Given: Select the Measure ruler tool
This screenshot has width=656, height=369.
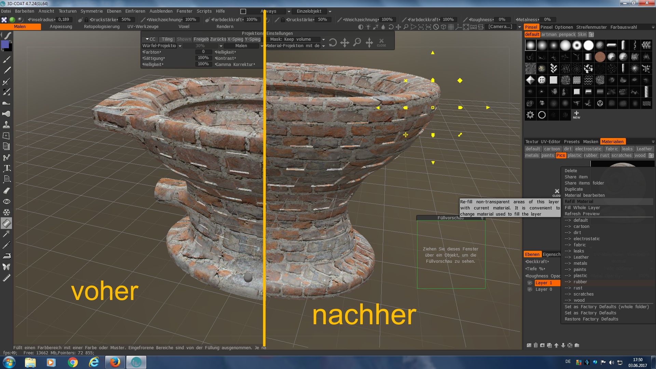Looking at the screenshot, I should click(6, 278).
